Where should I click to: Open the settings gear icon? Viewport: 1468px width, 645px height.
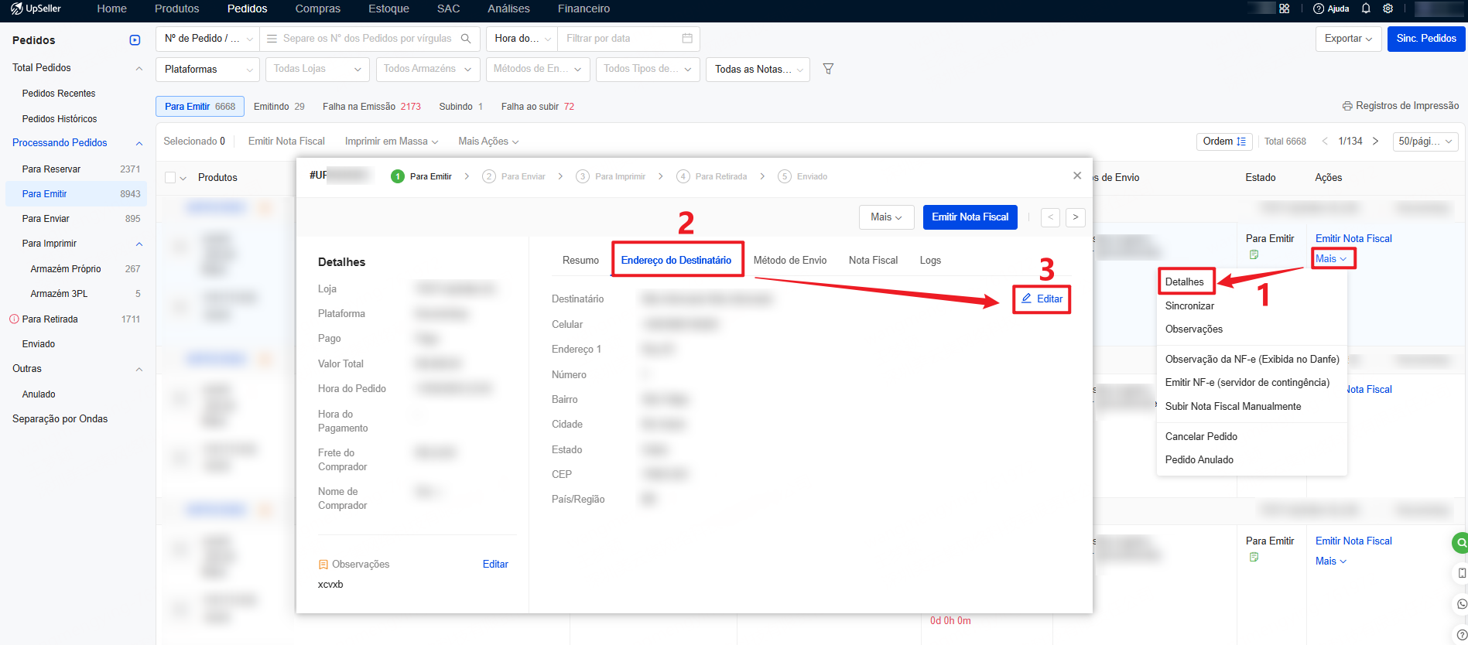tap(1388, 9)
